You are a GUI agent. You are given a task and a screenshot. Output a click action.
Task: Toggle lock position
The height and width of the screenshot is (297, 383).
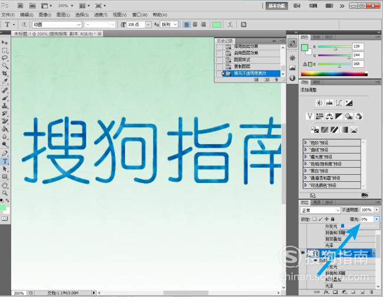click(x=326, y=219)
